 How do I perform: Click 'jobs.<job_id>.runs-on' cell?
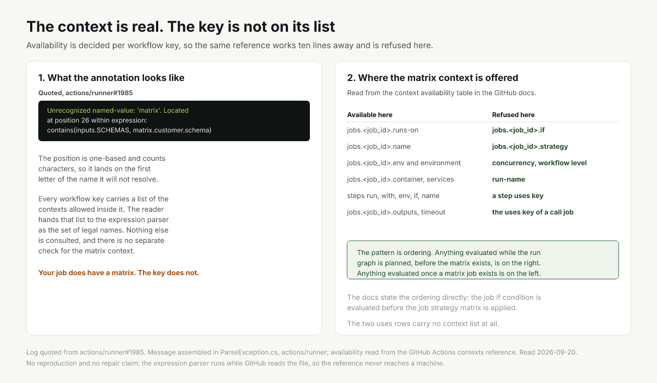383,130
